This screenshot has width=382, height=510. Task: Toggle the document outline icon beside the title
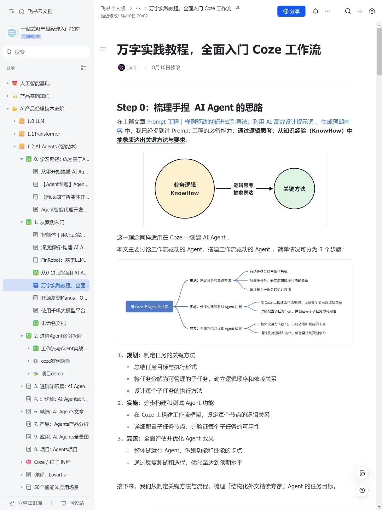(x=103, y=49)
